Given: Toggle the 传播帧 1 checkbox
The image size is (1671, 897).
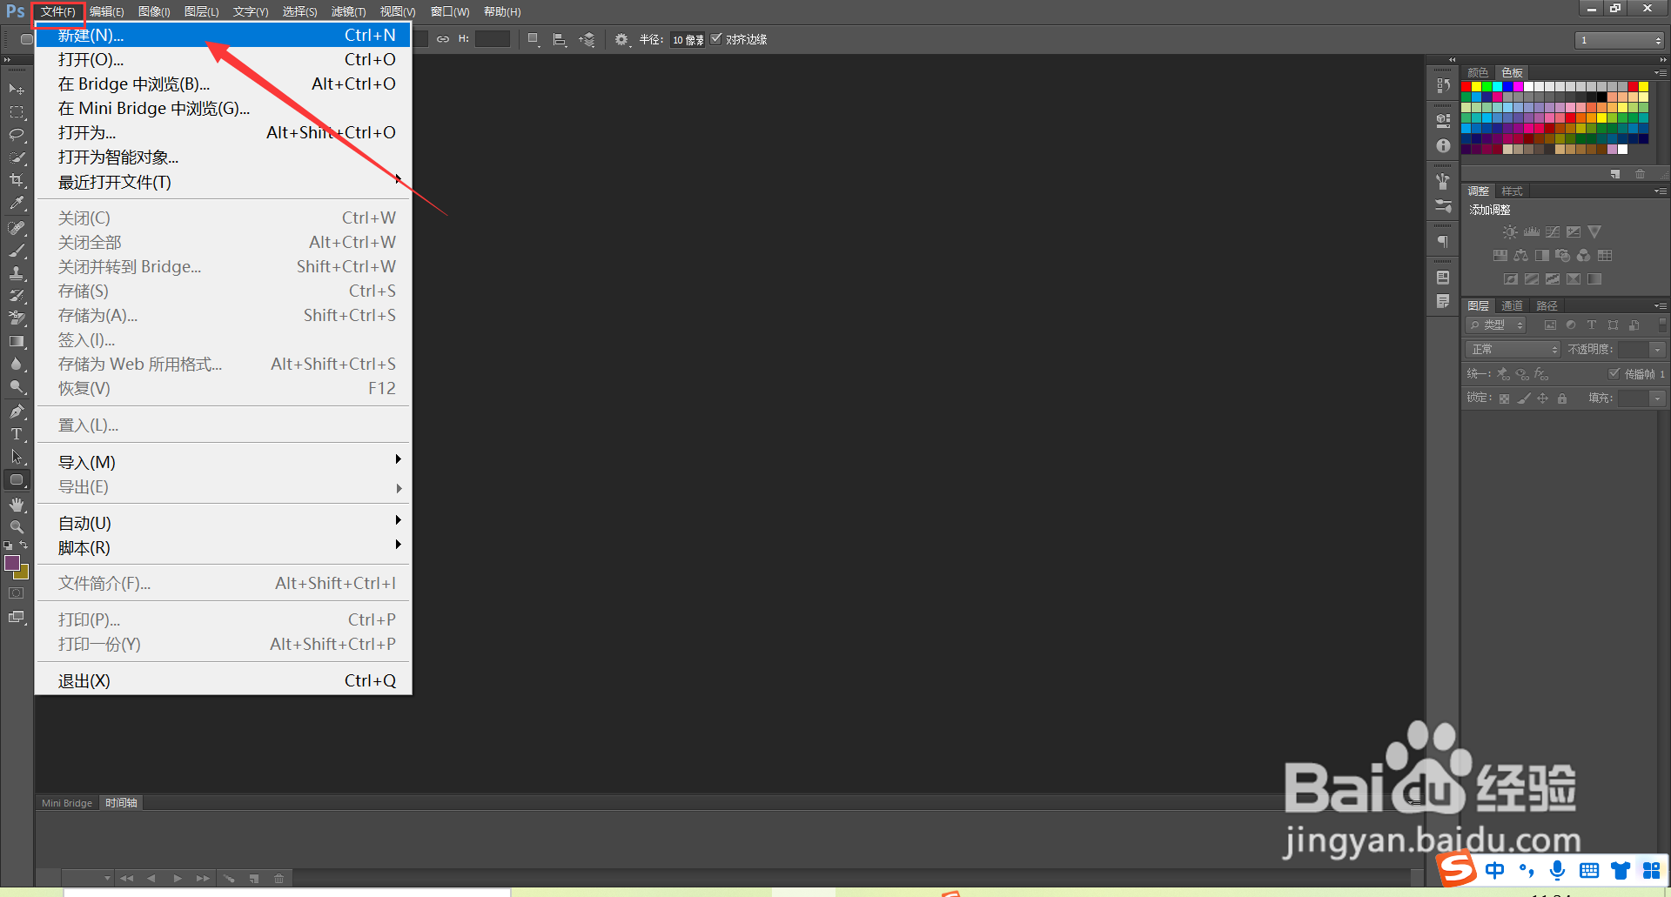Looking at the screenshot, I should pos(1614,373).
